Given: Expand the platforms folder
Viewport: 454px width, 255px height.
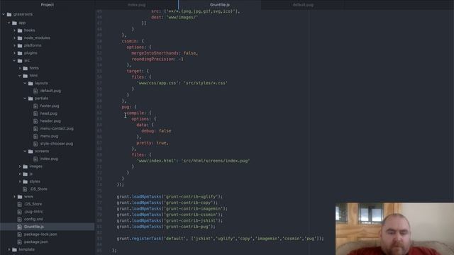Looking at the screenshot, I should pos(14,45).
